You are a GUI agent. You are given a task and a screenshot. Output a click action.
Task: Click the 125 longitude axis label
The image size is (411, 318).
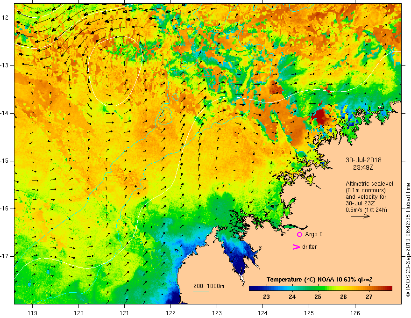click(x=309, y=313)
